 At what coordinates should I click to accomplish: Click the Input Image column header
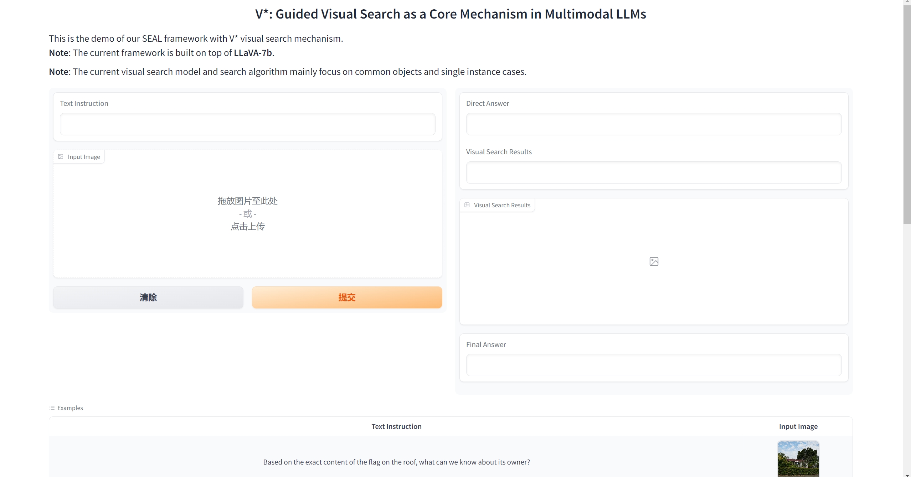(x=798, y=426)
